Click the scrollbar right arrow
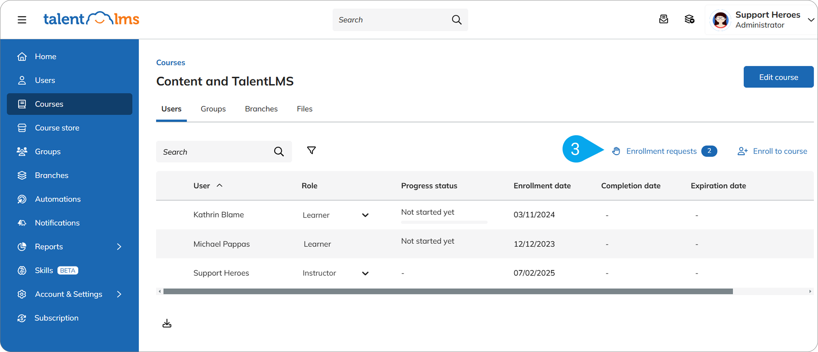Screen dimensions: 818x352 pos(810,291)
